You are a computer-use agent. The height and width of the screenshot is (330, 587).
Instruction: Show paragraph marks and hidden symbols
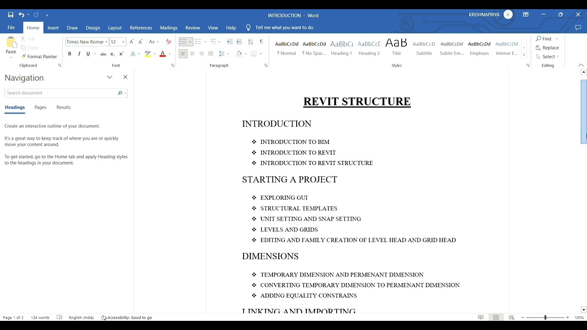pos(261,42)
